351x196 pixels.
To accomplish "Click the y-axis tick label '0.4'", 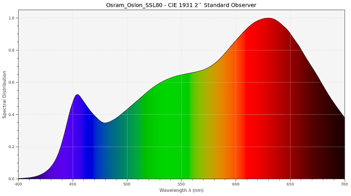I will click(11, 115).
